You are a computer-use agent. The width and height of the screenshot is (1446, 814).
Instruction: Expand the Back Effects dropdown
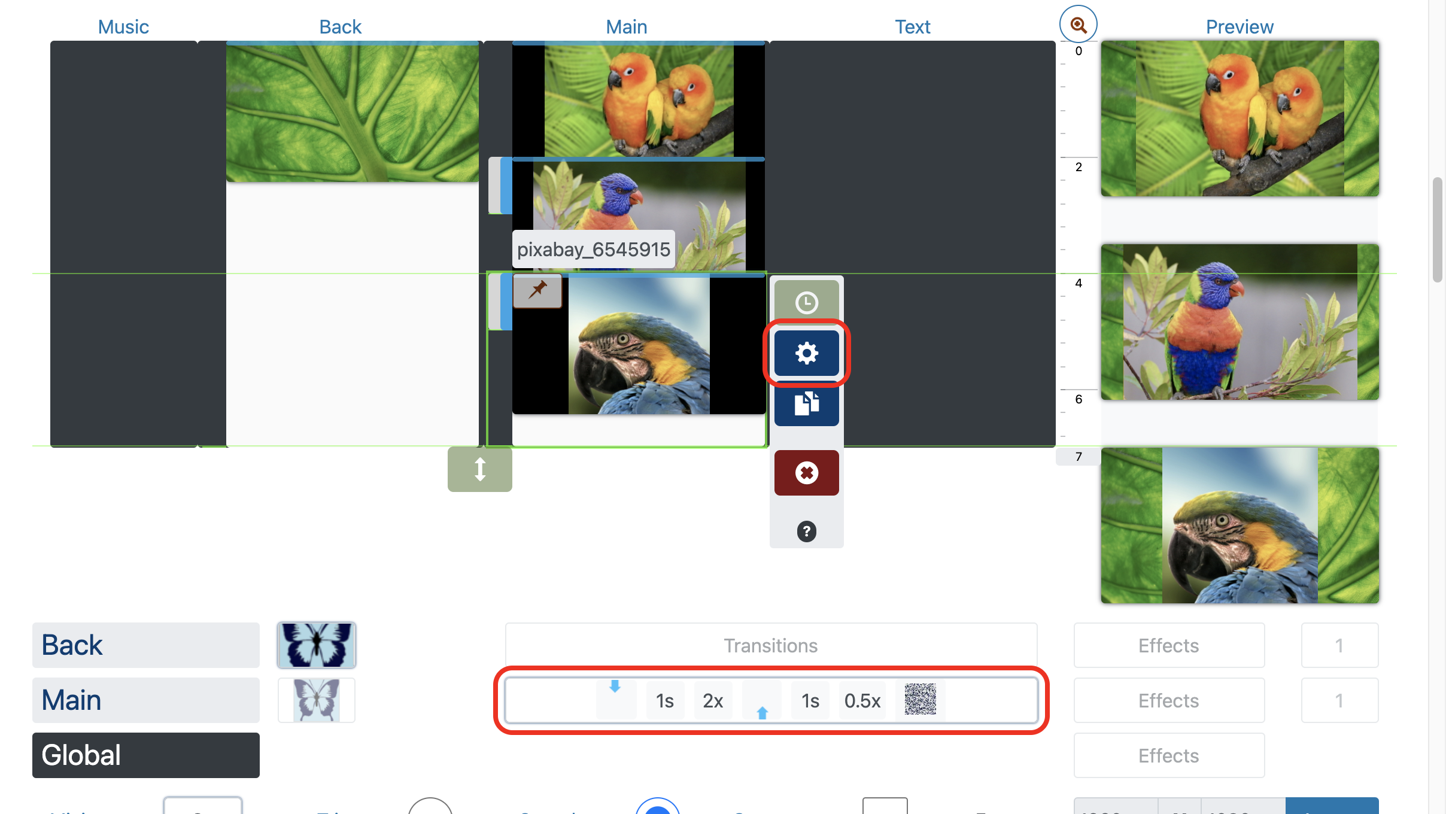pyautogui.click(x=1169, y=644)
